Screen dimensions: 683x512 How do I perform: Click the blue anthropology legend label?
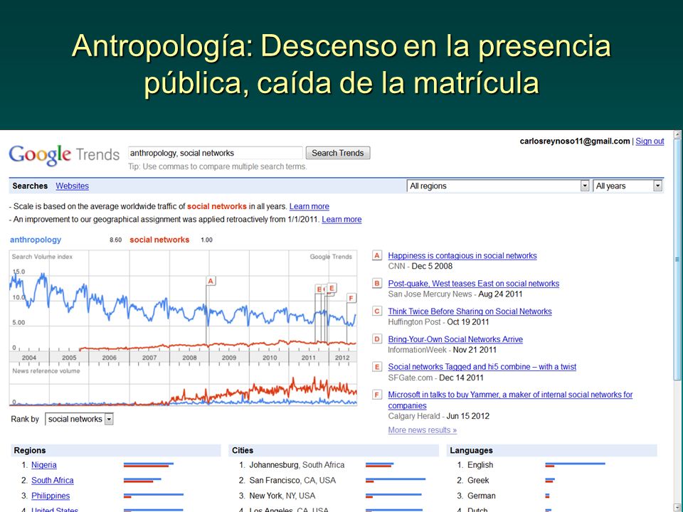(36, 240)
